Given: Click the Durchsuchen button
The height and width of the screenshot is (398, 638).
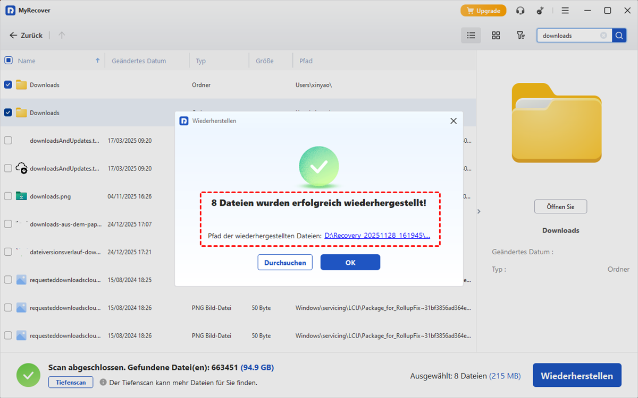Looking at the screenshot, I should [x=285, y=263].
